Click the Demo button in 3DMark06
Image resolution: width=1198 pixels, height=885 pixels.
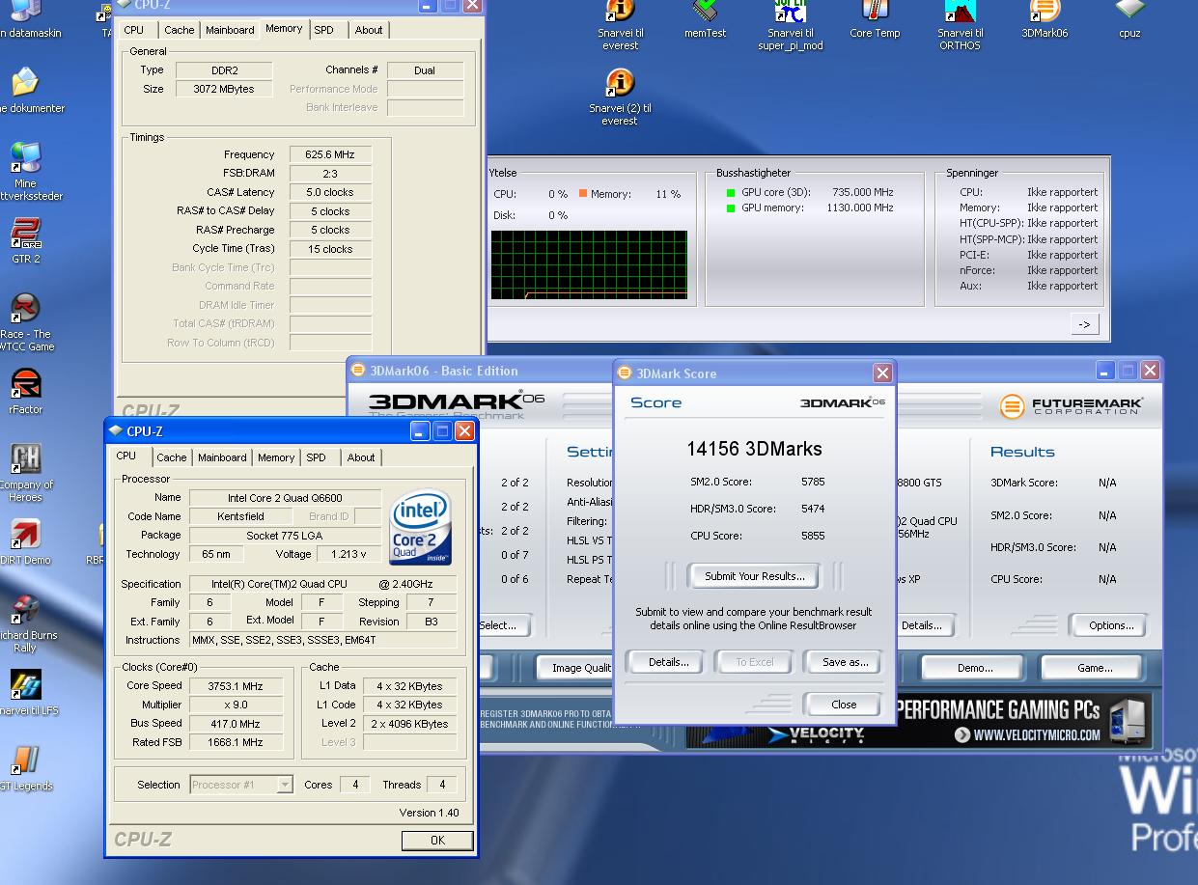(975, 668)
